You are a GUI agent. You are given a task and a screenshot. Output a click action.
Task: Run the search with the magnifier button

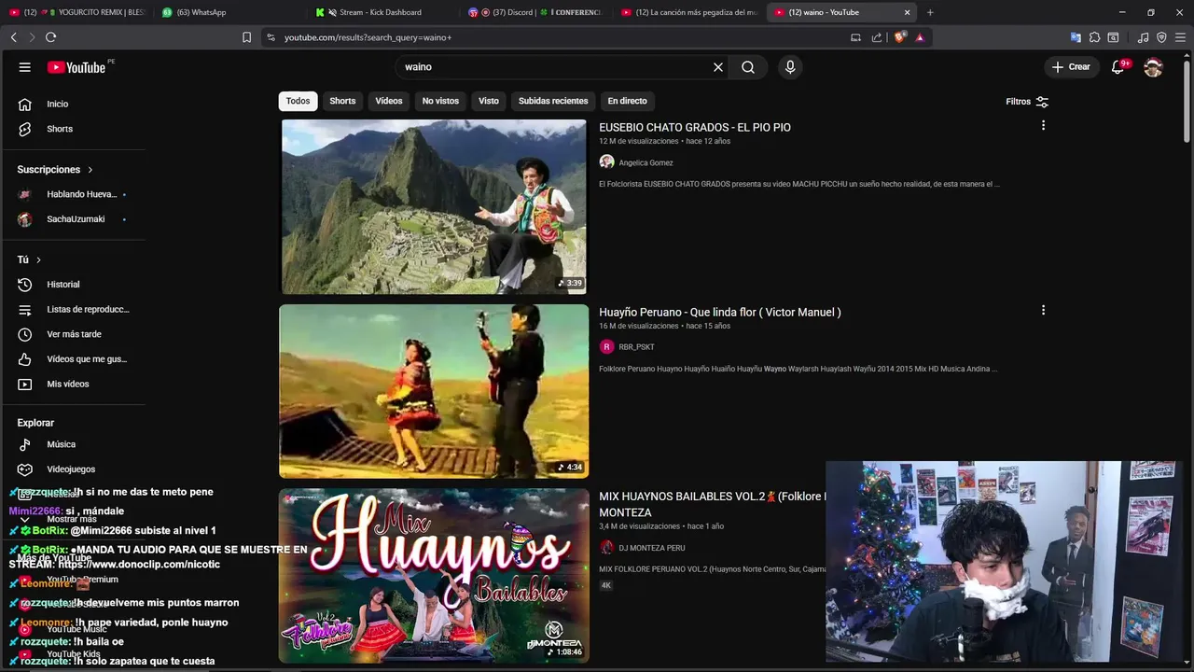coord(748,67)
